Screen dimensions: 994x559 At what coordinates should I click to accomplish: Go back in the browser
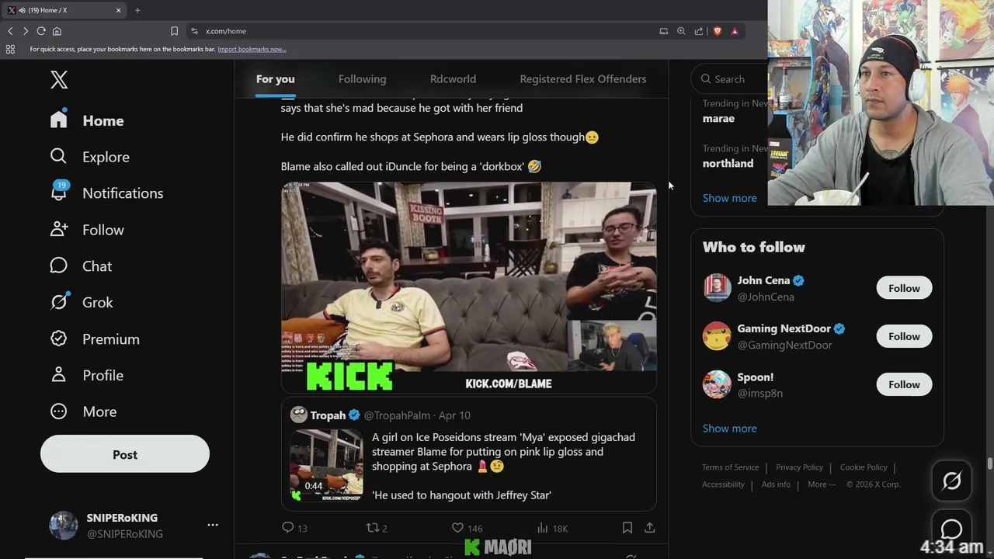click(x=10, y=31)
